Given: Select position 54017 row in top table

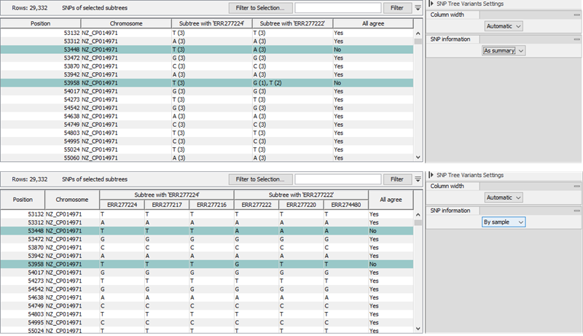Looking at the screenshot, I should coord(207,91).
